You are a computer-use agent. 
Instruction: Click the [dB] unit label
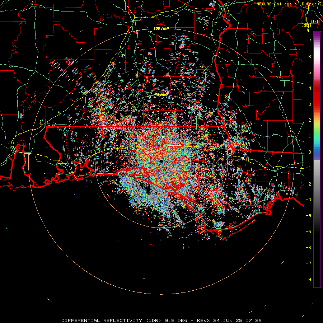(306, 25)
